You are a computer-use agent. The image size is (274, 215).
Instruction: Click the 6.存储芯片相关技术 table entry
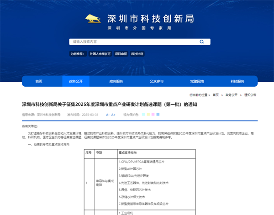(x=132, y=197)
